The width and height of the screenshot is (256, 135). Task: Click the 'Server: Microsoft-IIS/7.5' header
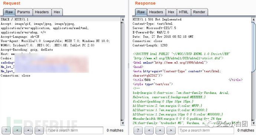[x=154, y=28]
